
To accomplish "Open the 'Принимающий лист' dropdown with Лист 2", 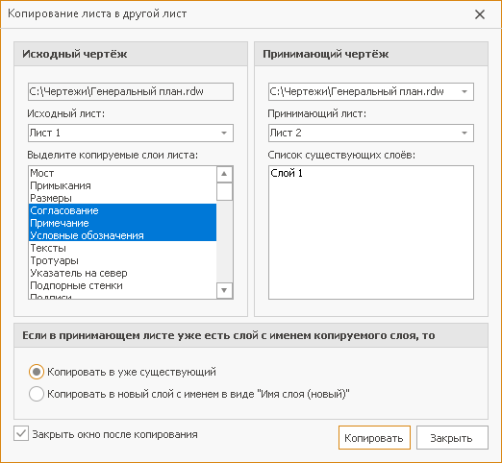I will click(371, 133).
